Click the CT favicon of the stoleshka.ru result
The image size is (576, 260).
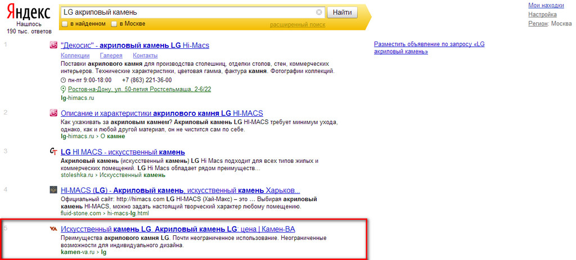[53, 152]
